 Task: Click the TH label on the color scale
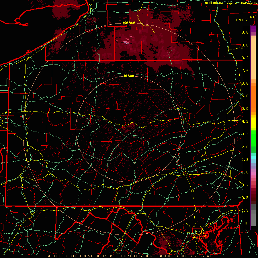point(246,223)
